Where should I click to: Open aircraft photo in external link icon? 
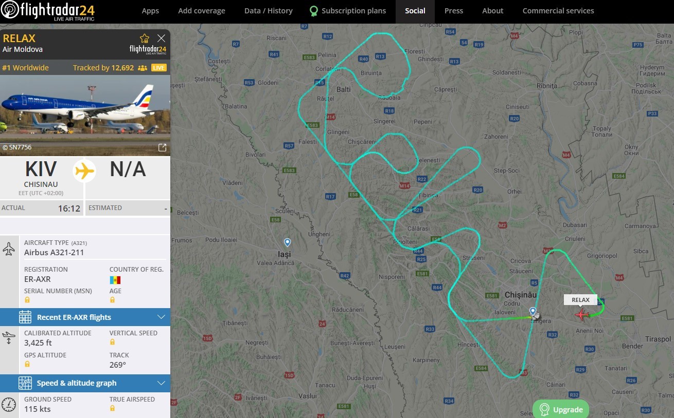[162, 148]
